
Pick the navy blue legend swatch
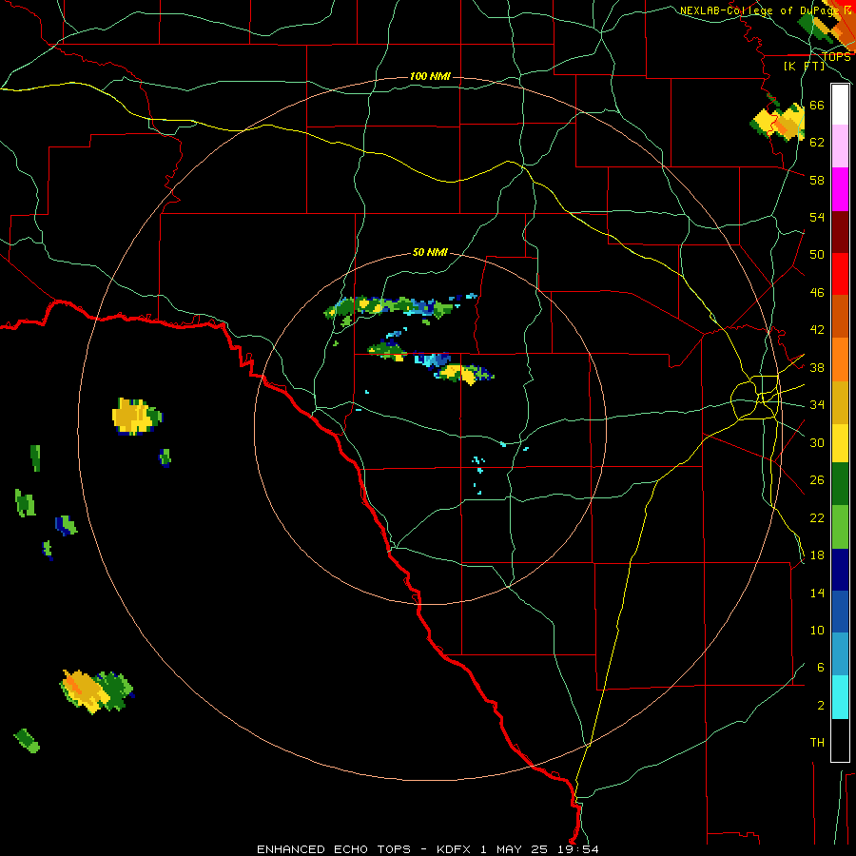pyautogui.click(x=840, y=570)
